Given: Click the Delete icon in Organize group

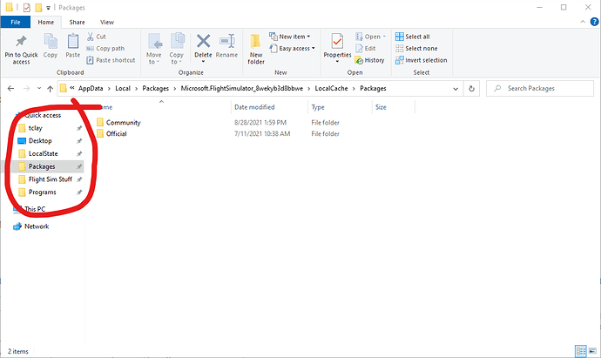Looking at the screenshot, I should coord(203,44).
